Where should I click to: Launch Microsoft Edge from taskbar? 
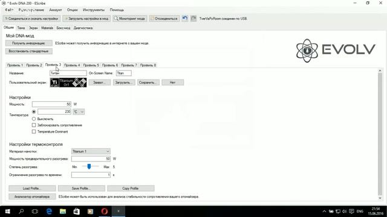pos(49,212)
